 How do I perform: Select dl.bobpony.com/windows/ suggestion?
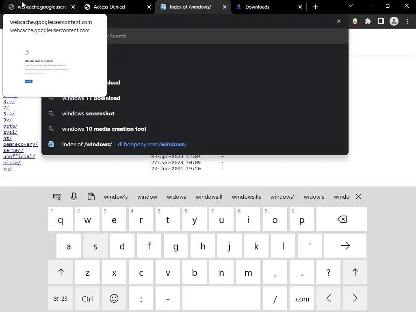point(195,144)
